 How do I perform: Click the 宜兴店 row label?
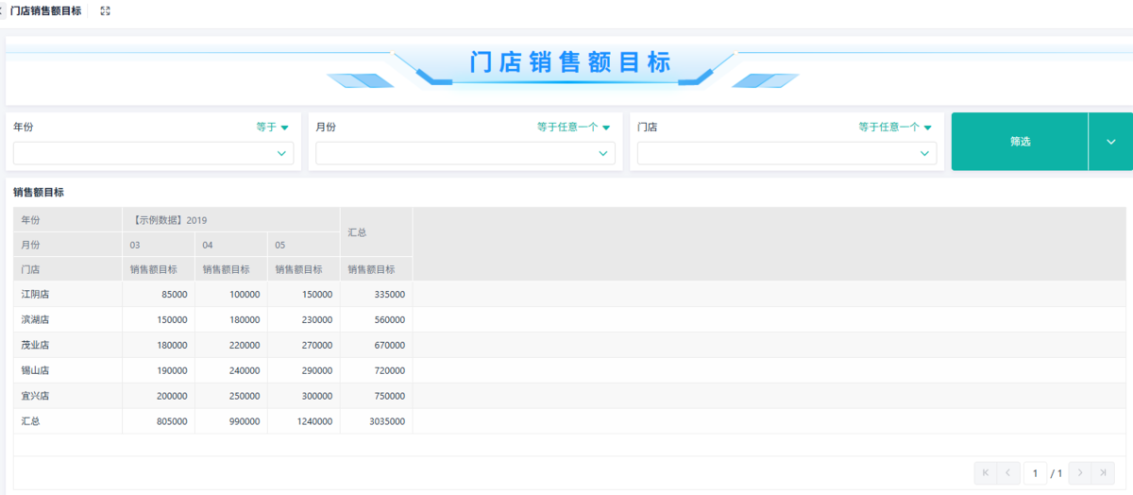[x=35, y=397]
